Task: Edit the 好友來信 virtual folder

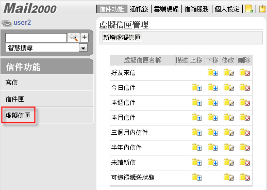Action: click(x=229, y=73)
